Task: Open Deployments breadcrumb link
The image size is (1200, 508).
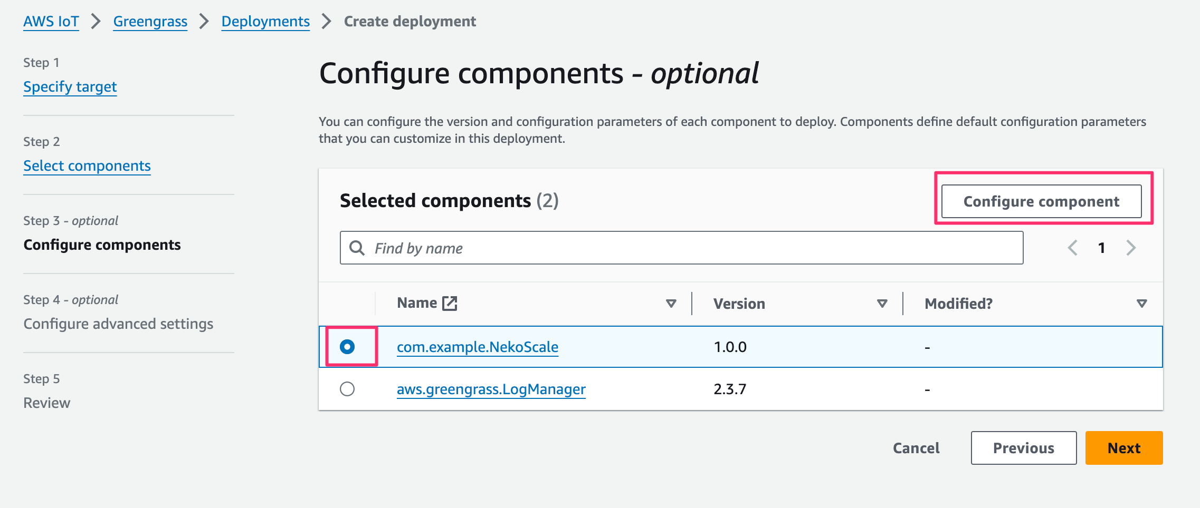Action: tap(265, 22)
